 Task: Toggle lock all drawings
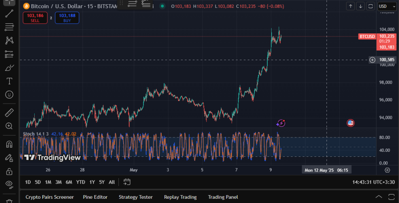9,172
